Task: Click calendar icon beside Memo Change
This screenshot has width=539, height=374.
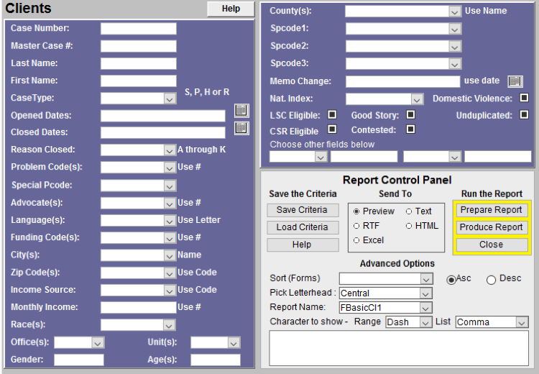Action: pyautogui.click(x=515, y=81)
